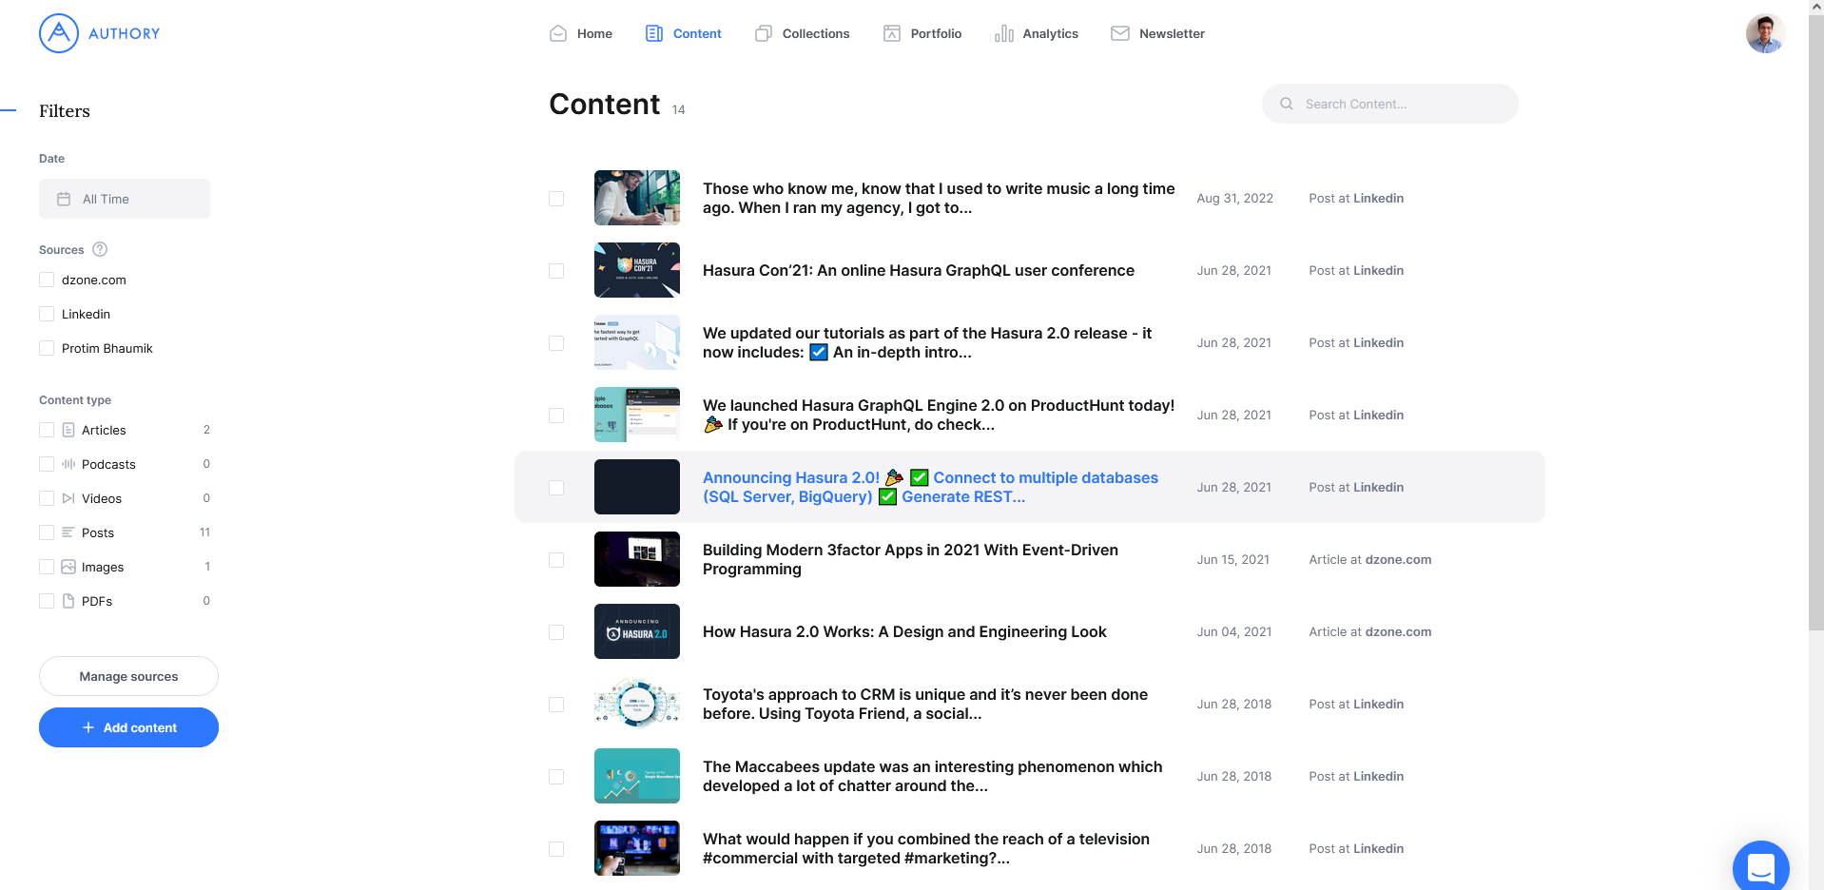Click the Sources help question mark icon
Viewport: 1824px width, 890px height.
tap(100, 249)
